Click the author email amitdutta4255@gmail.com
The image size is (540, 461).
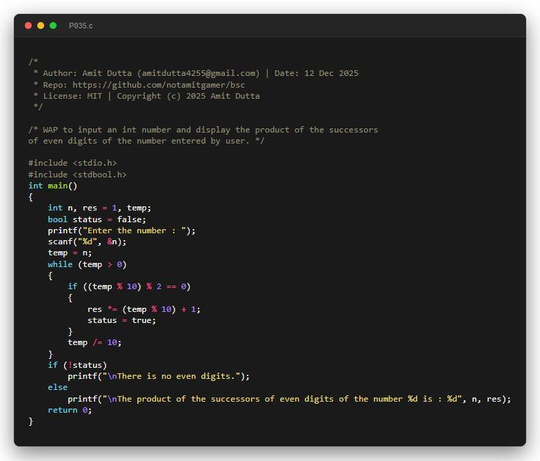[199, 73]
